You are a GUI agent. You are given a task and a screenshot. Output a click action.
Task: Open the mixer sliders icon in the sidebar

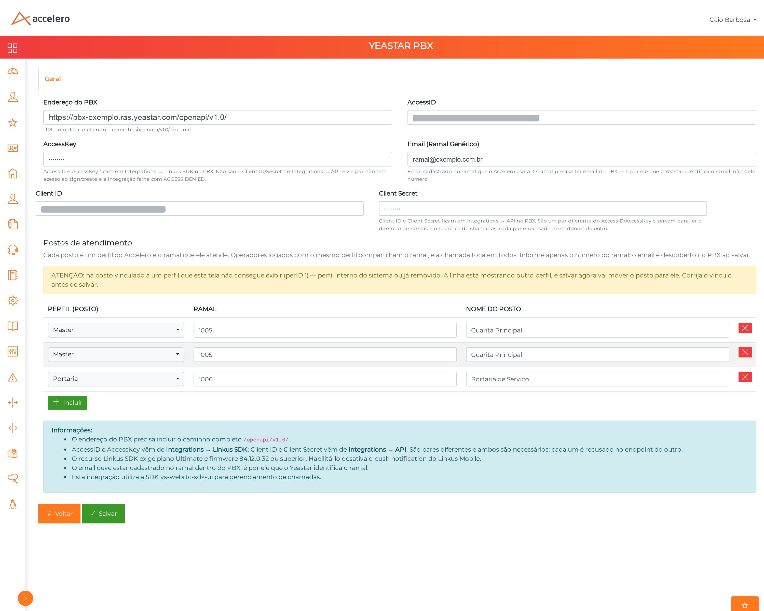coord(12,351)
